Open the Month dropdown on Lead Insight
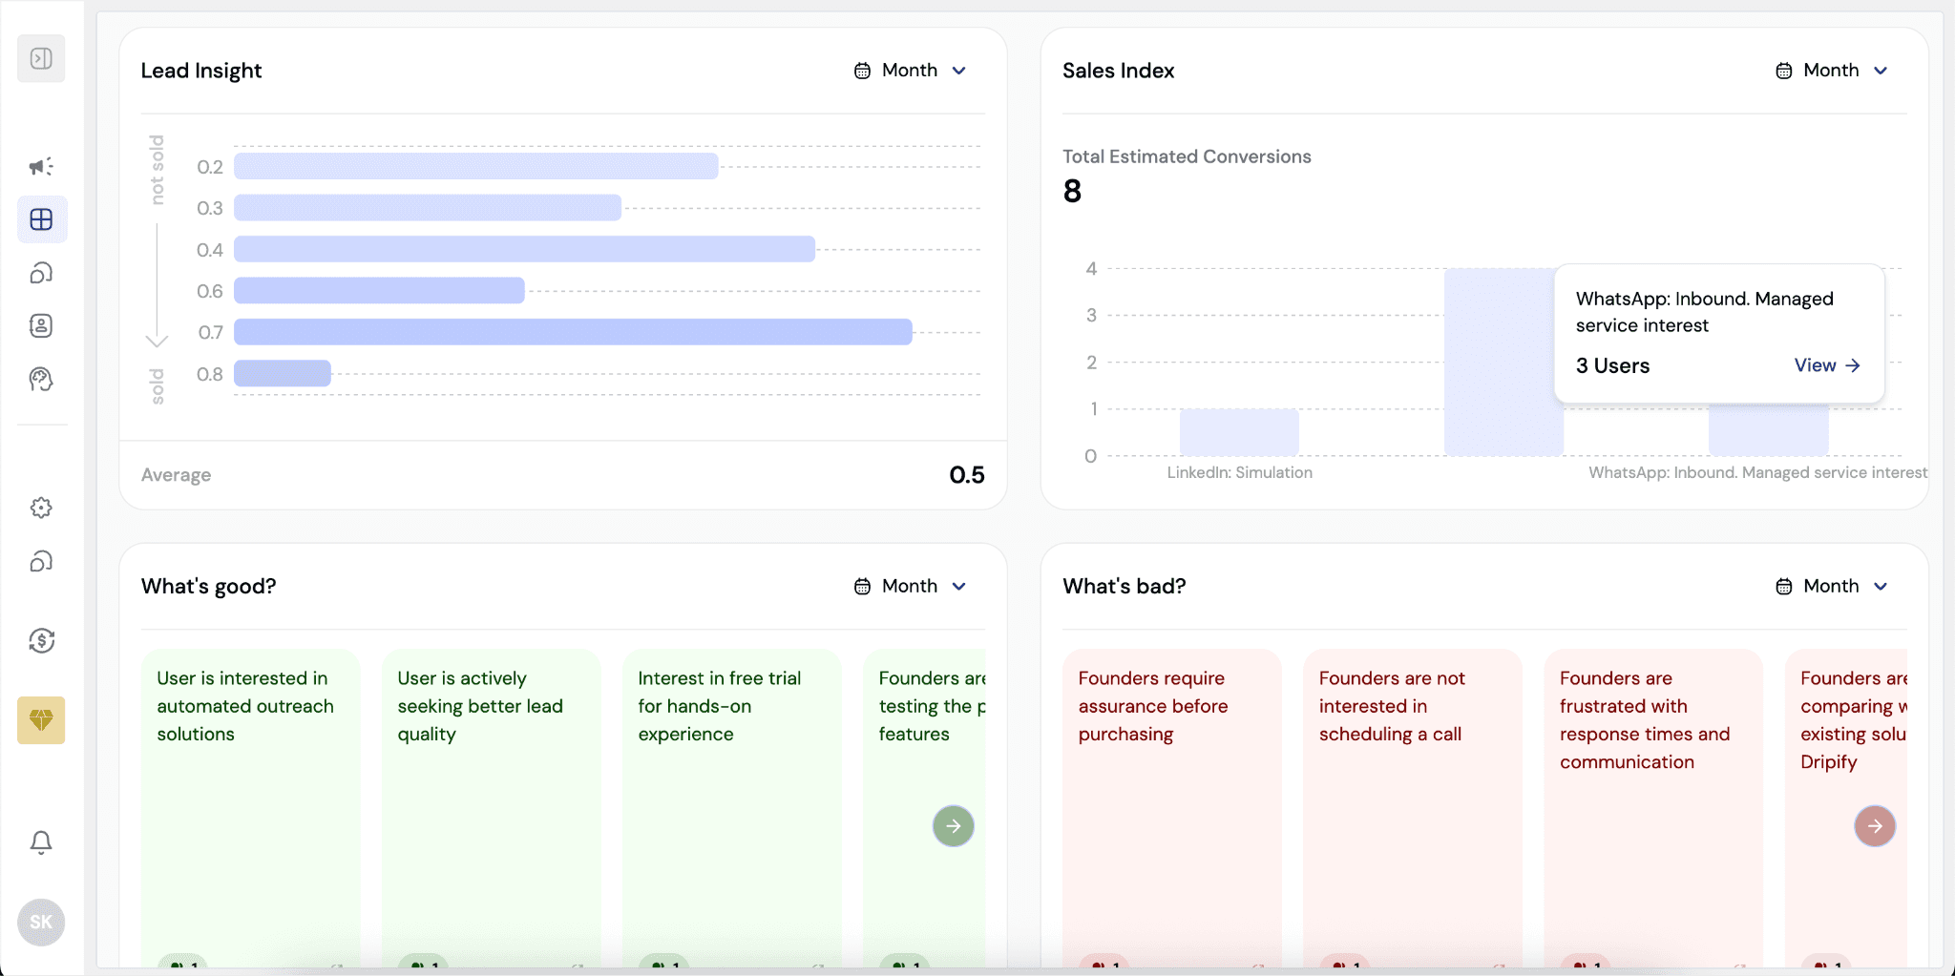 [910, 70]
